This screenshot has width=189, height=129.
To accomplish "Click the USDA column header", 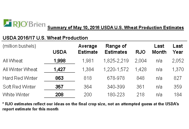I will [59, 52].
